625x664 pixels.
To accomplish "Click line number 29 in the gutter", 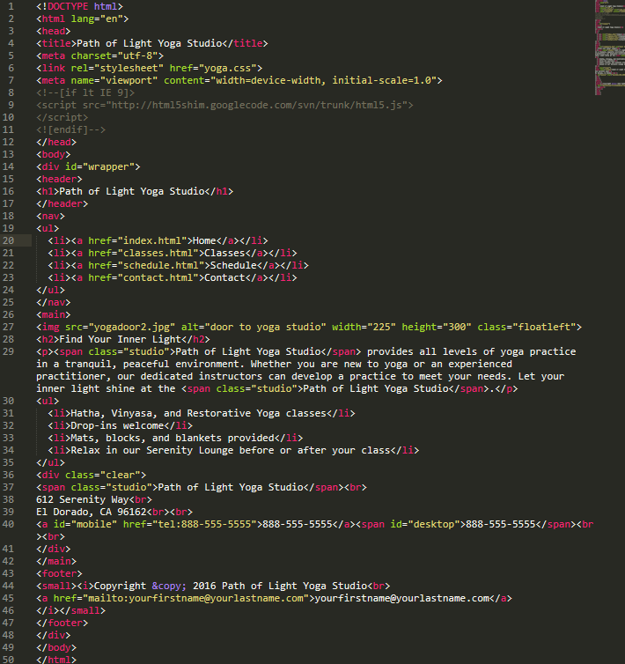I will point(8,351).
